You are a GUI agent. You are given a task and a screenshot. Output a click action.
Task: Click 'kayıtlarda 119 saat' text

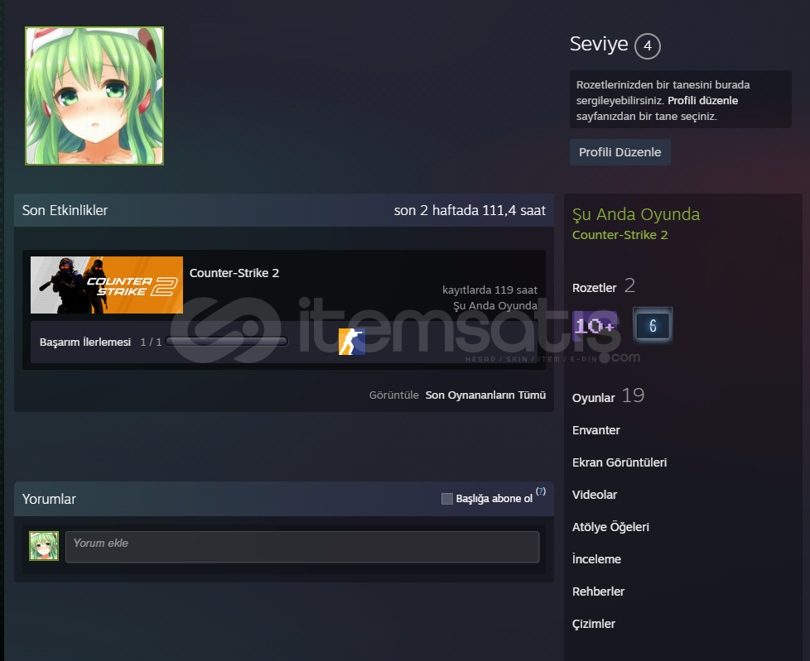(489, 290)
